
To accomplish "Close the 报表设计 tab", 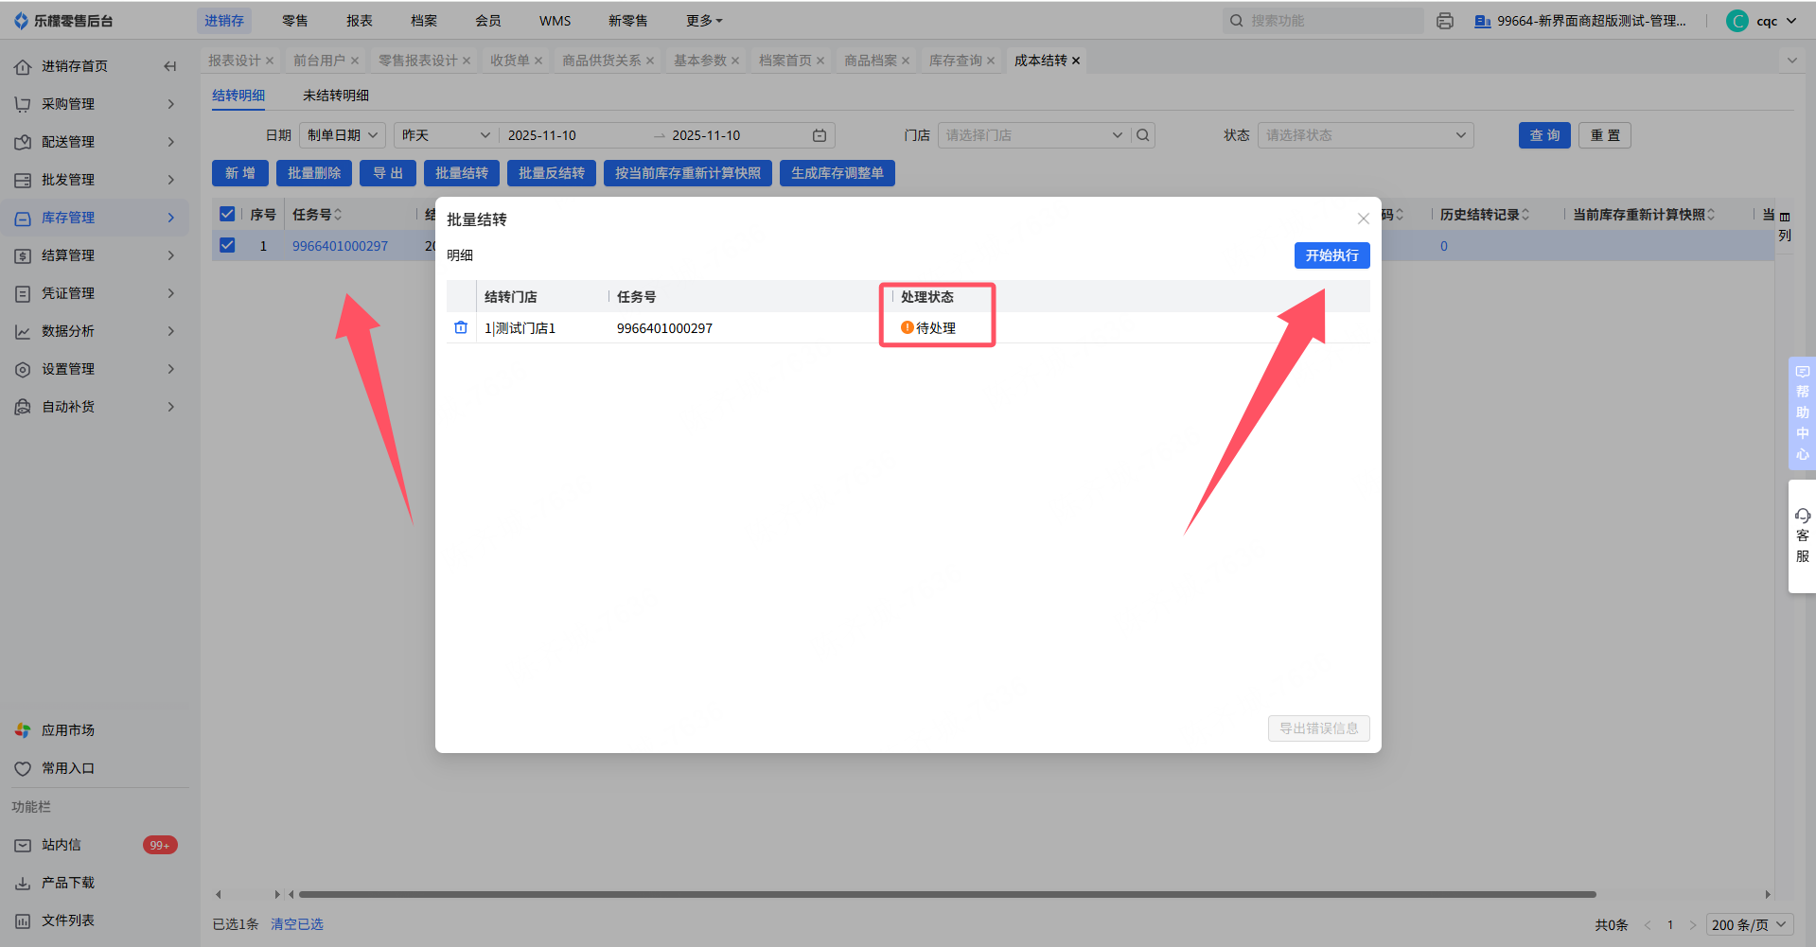I will [x=270, y=61].
